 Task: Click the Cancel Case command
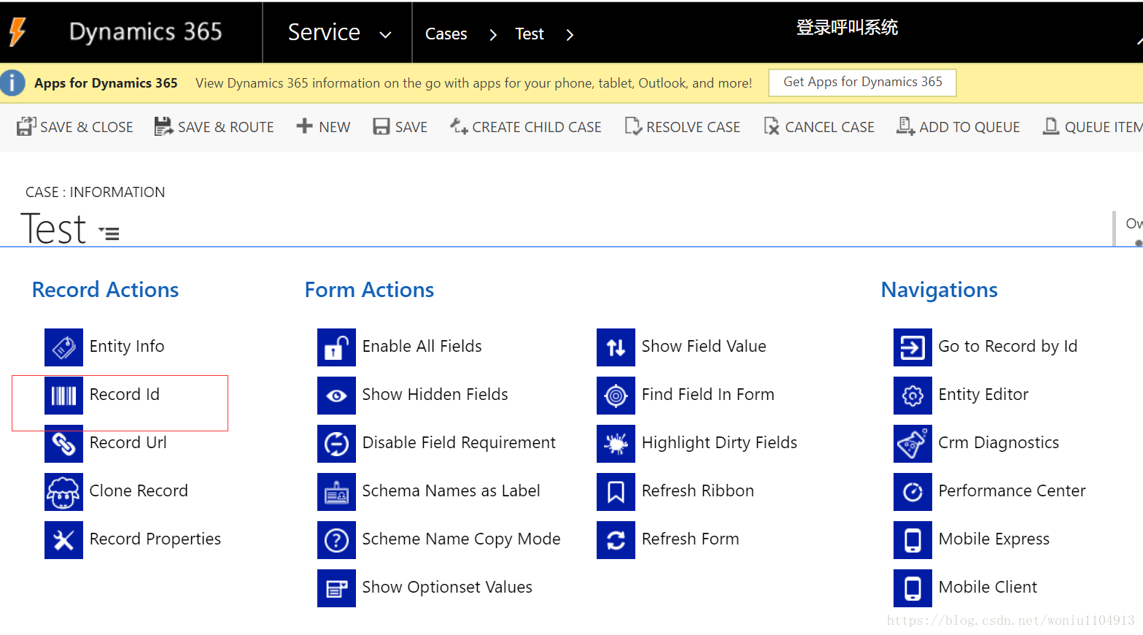[819, 127]
